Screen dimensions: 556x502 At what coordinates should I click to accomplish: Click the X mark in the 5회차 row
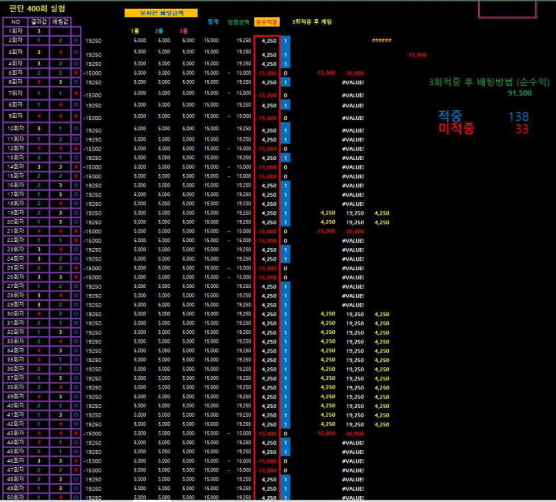click(76, 73)
